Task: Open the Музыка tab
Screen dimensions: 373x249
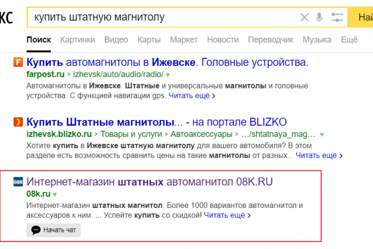Action: coord(317,40)
